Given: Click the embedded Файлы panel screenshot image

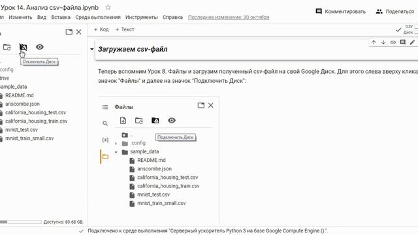Looking at the screenshot, I should (x=158, y=161).
